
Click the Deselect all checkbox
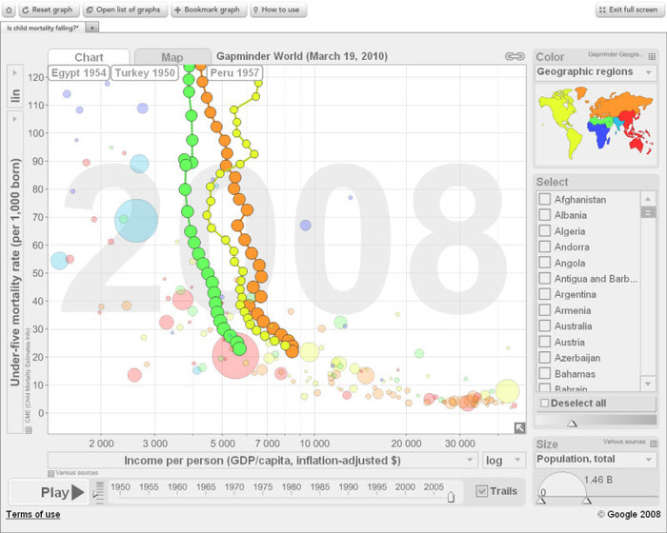coord(544,403)
